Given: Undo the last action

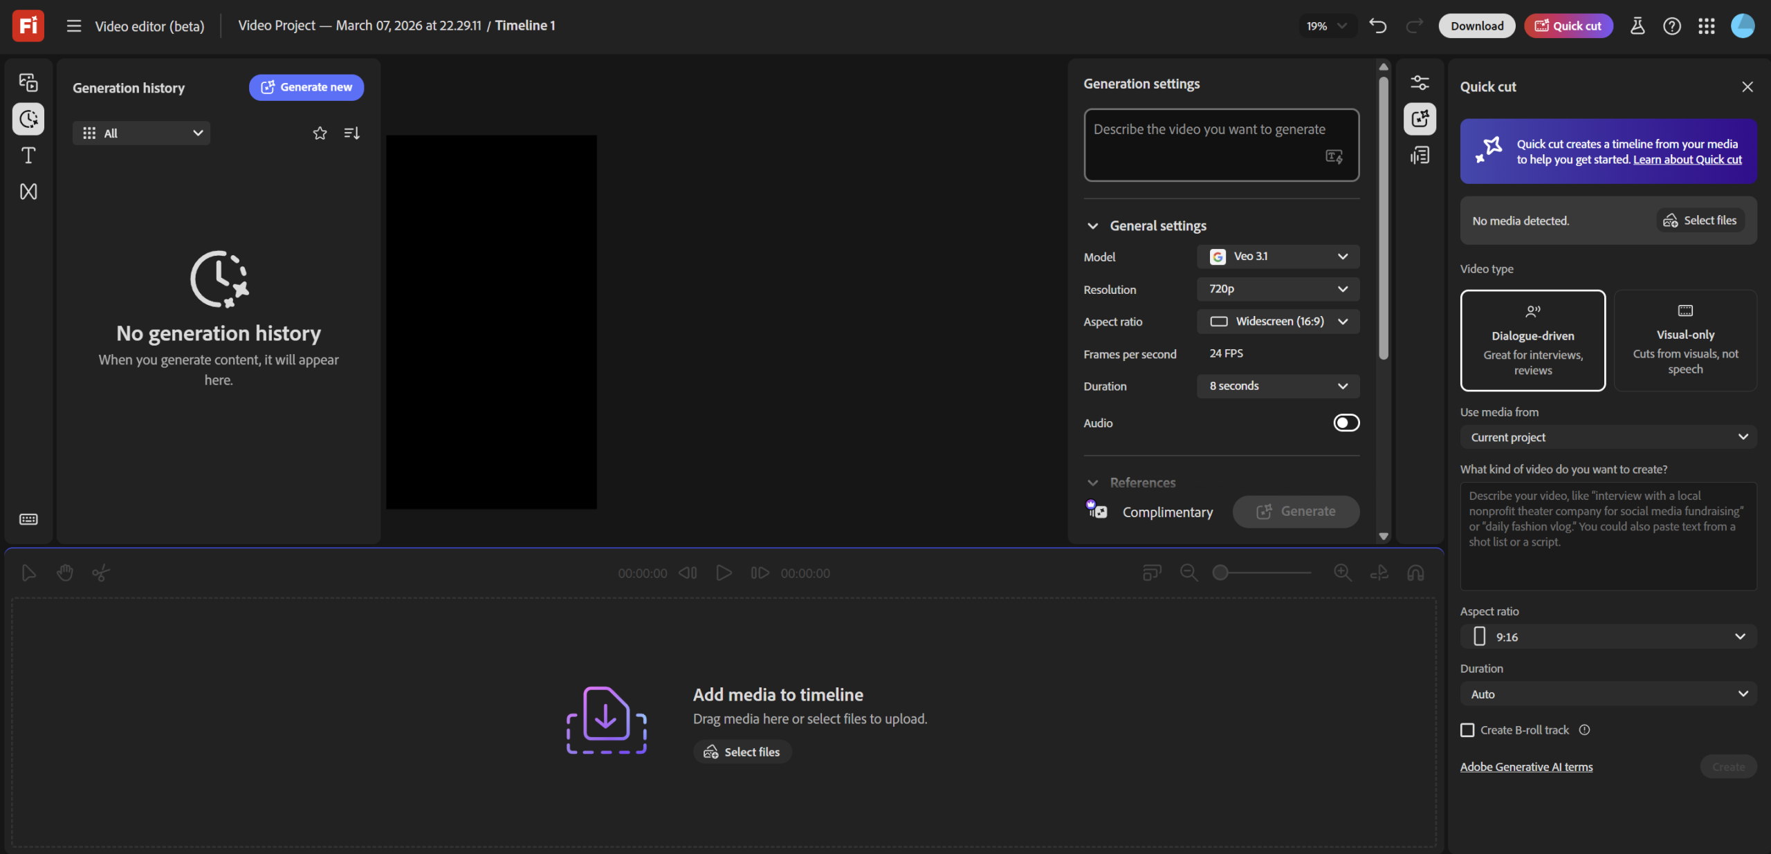Looking at the screenshot, I should pyautogui.click(x=1377, y=26).
